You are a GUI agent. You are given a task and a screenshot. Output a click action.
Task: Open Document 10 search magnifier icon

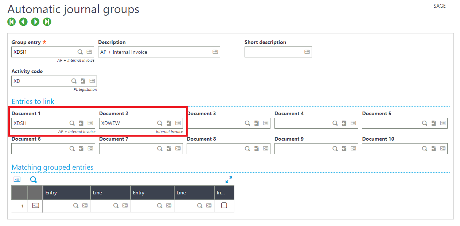tap(425, 149)
